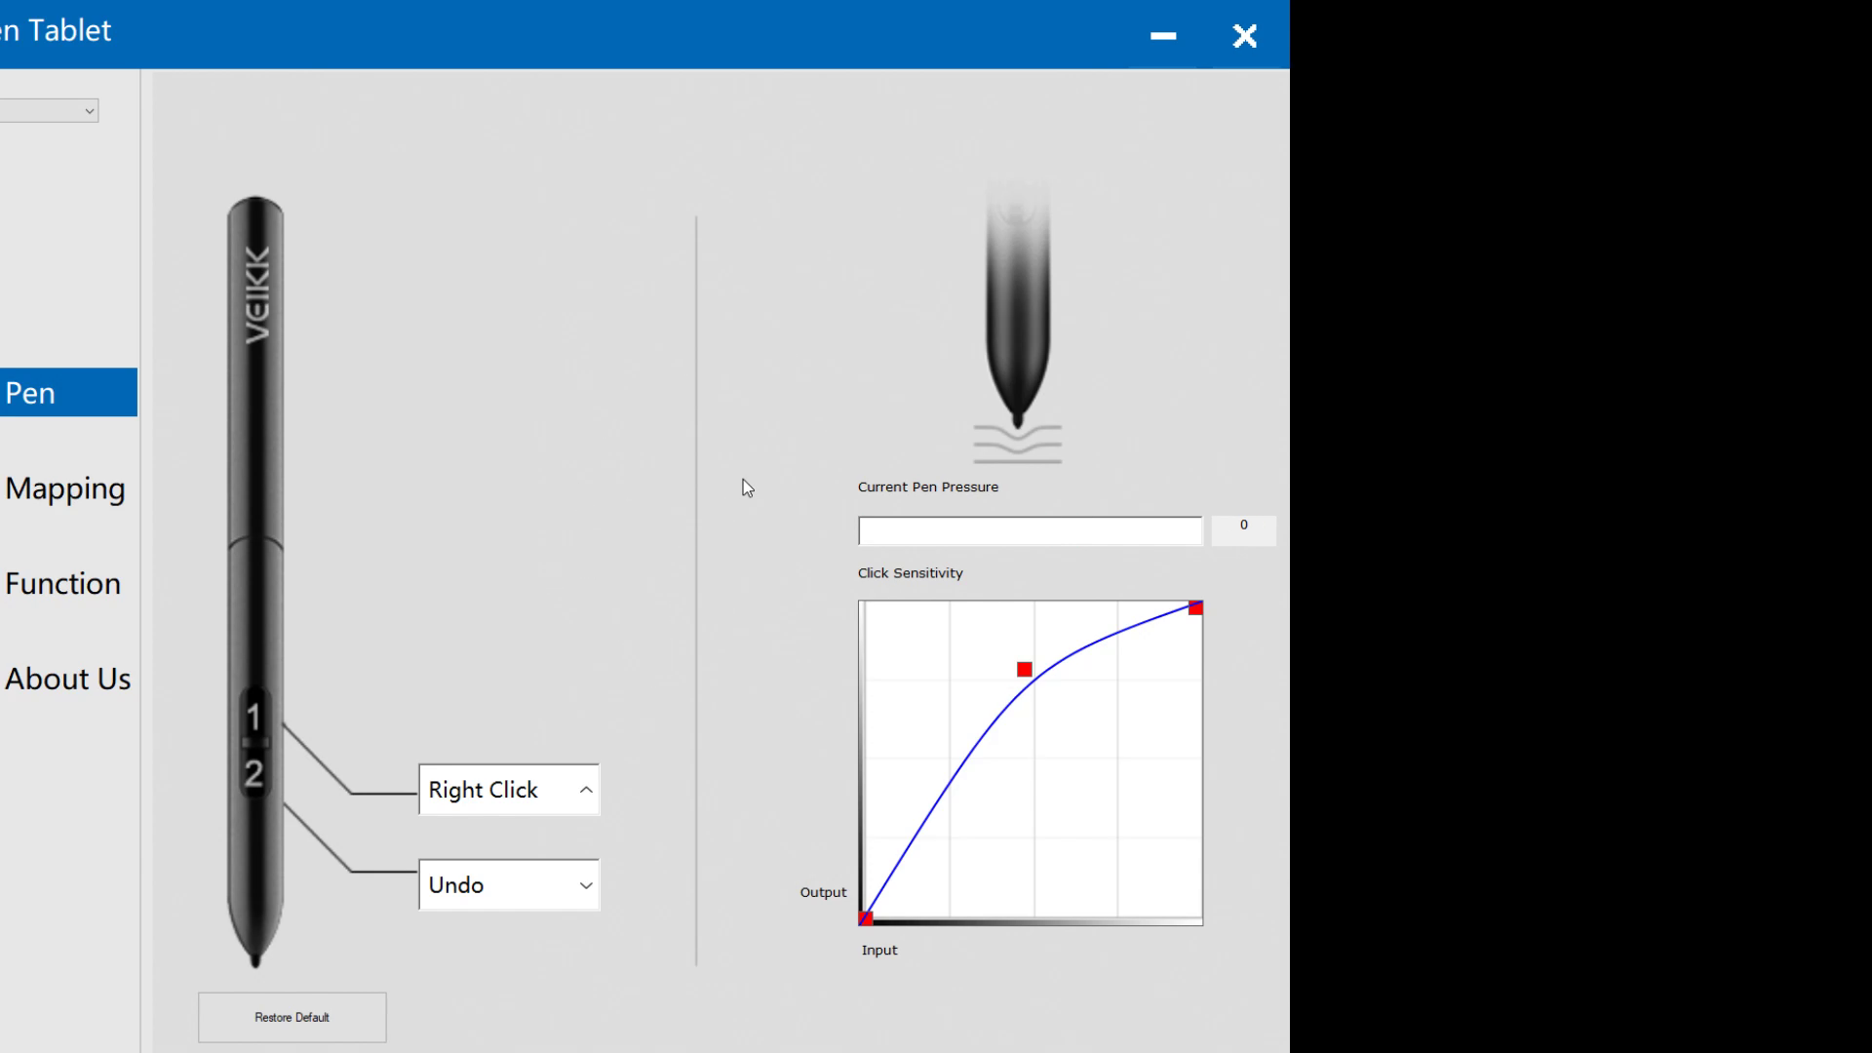The image size is (1872, 1053).
Task: Expand the Undo button dropdown
Action: 585,885
